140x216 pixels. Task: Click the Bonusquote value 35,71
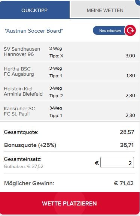point(127,145)
